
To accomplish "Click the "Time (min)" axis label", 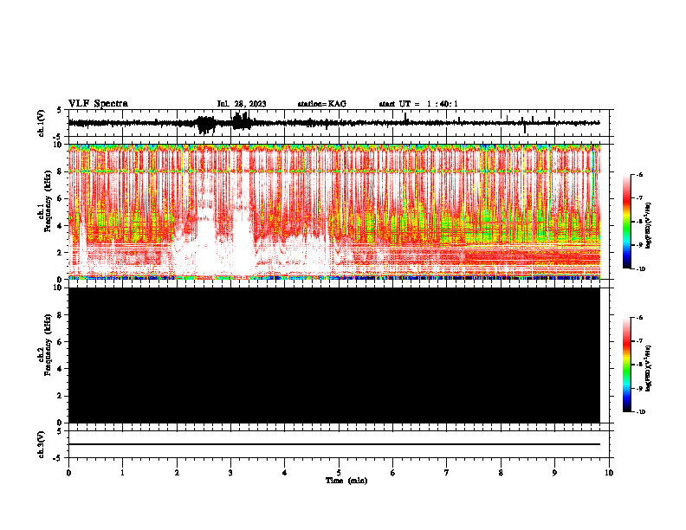I will [346, 481].
